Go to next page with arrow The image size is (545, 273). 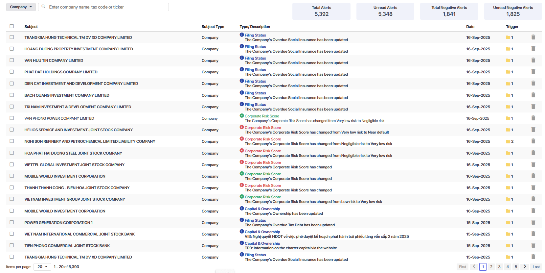tap(525, 267)
